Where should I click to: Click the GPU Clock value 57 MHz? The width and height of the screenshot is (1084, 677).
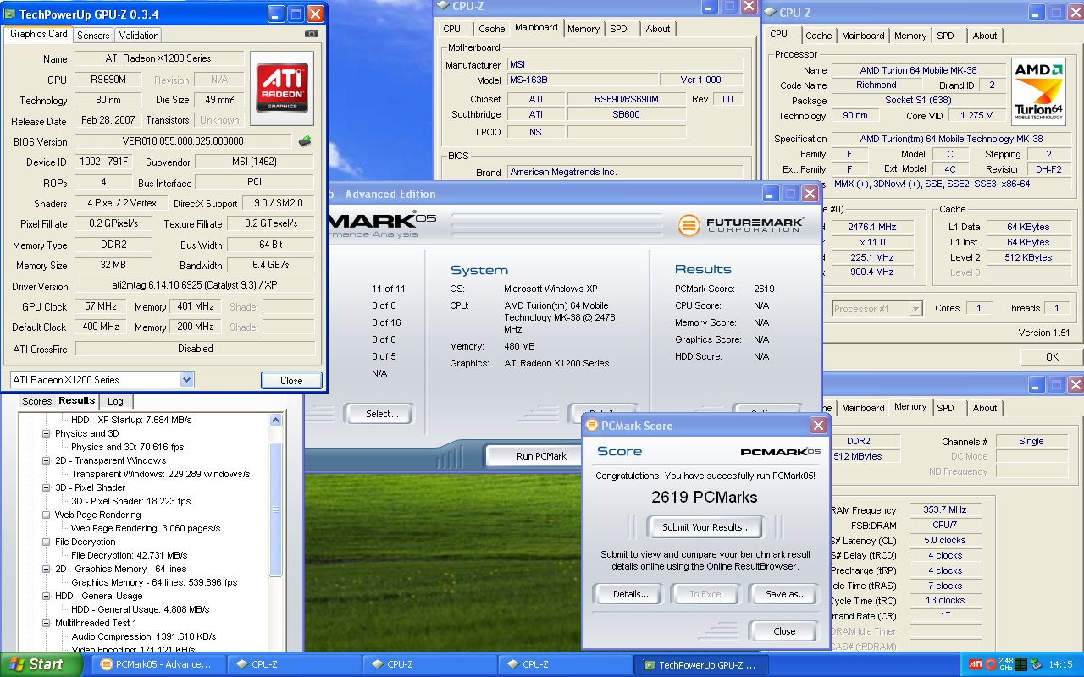coord(102,306)
